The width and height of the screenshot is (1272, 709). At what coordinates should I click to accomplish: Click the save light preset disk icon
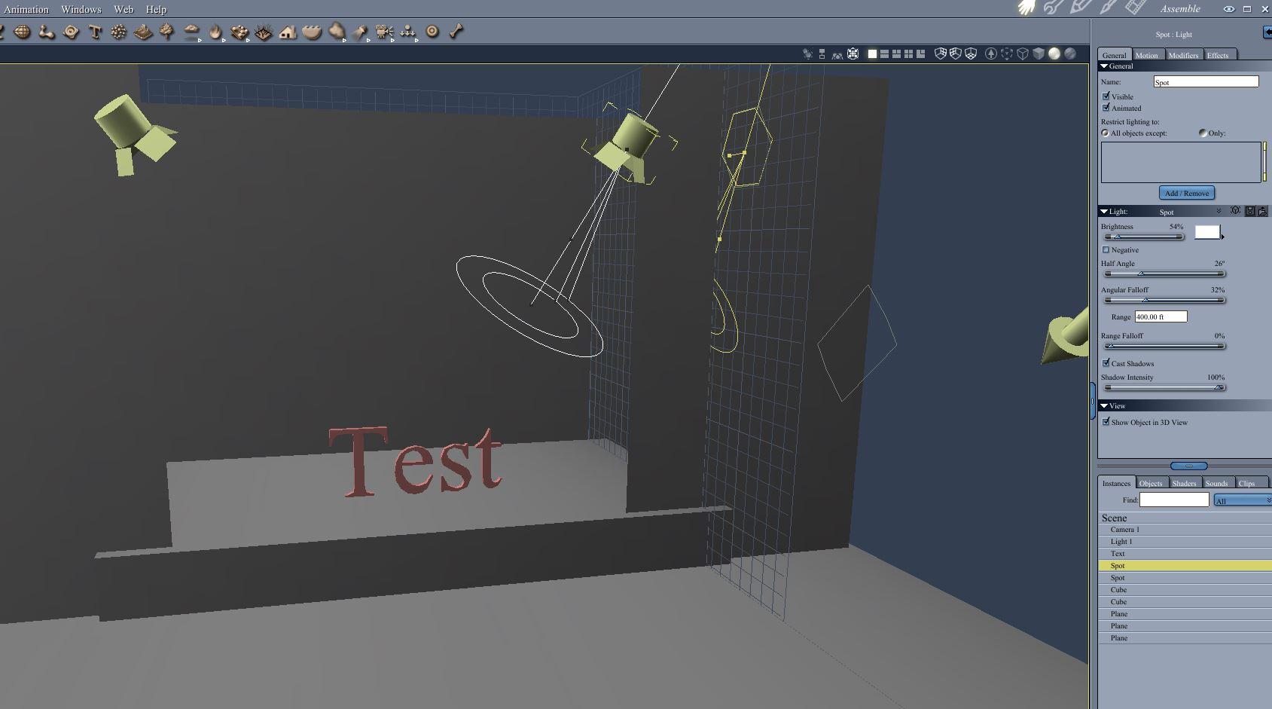point(1250,211)
